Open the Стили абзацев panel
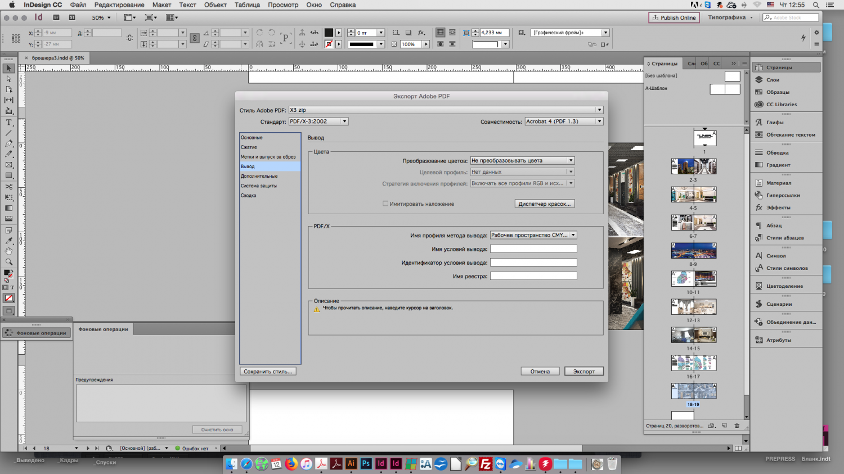This screenshot has height=474, width=844. click(x=785, y=238)
